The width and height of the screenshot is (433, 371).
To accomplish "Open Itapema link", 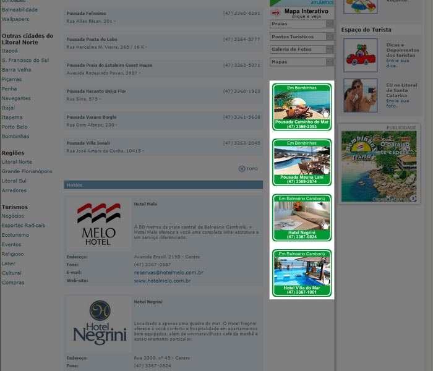I will [x=12, y=117].
